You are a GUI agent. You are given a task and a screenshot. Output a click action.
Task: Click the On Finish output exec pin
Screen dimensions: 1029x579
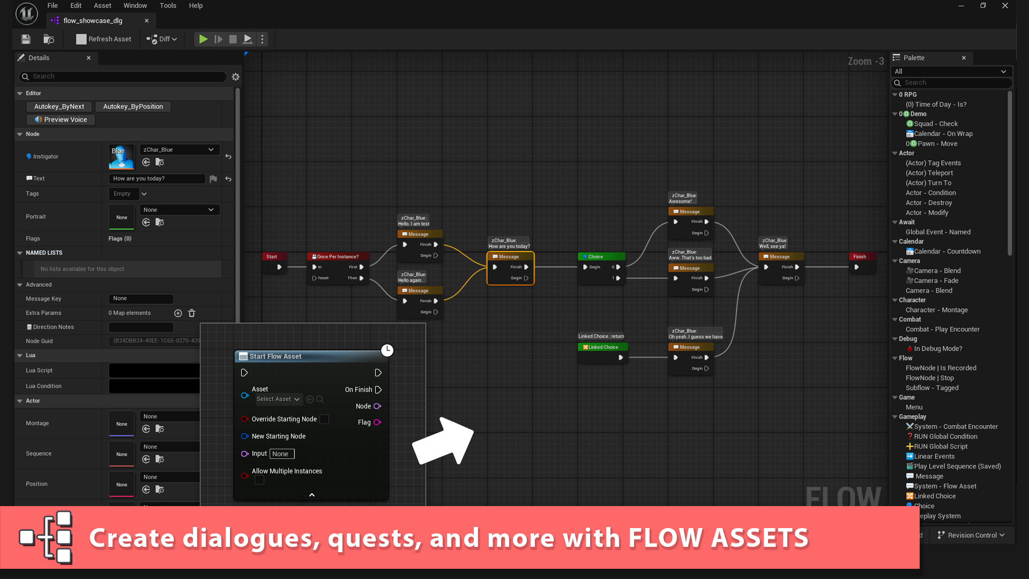tap(378, 390)
